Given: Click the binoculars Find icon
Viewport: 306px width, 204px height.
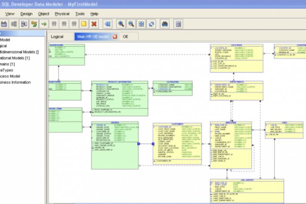Looking at the screenshot, I should pyautogui.click(x=165, y=24).
